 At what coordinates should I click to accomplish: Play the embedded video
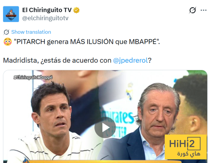tap(105, 127)
